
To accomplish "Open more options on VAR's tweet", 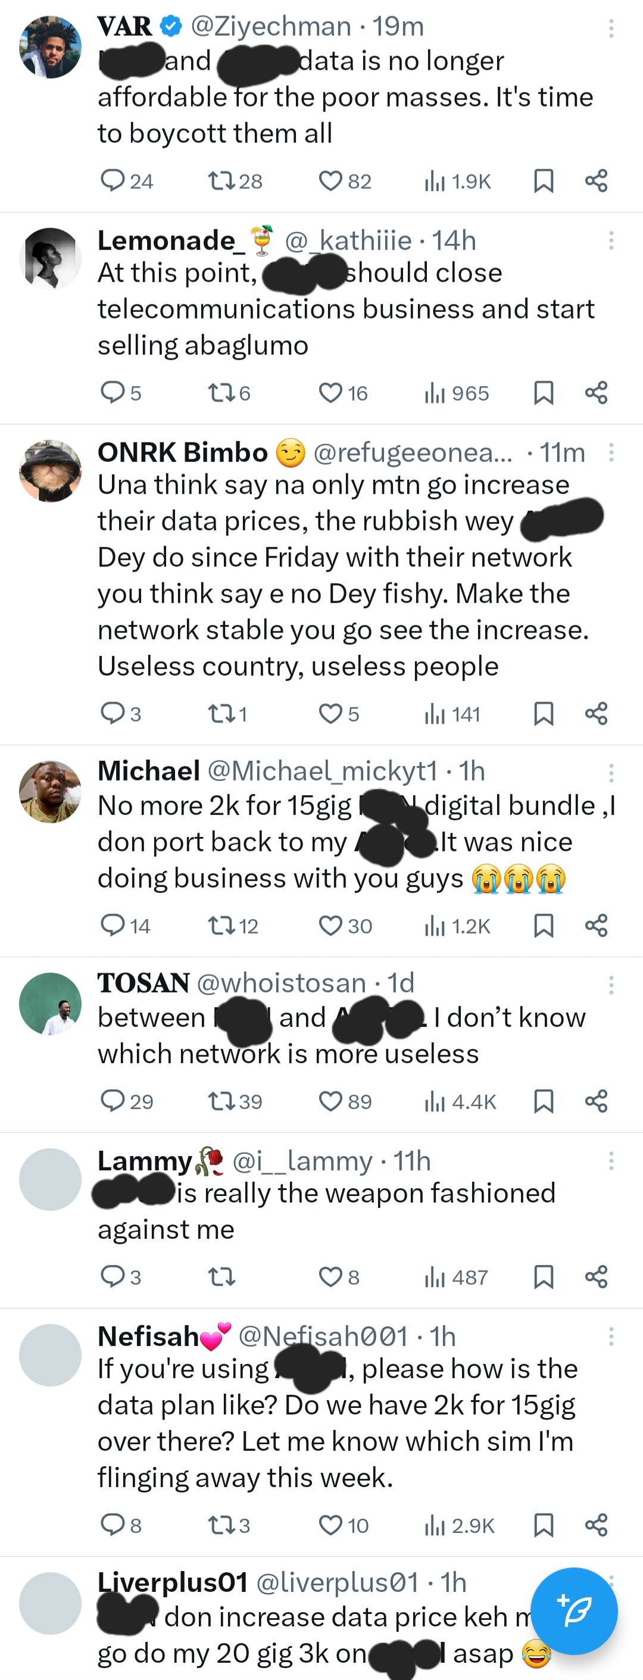I will [611, 28].
